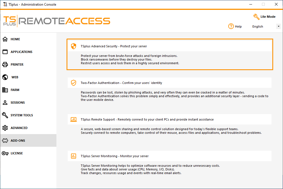This screenshot has height=189, width=283.
Task: Click the System Tools wrench icon
Action: tap(5, 115)
